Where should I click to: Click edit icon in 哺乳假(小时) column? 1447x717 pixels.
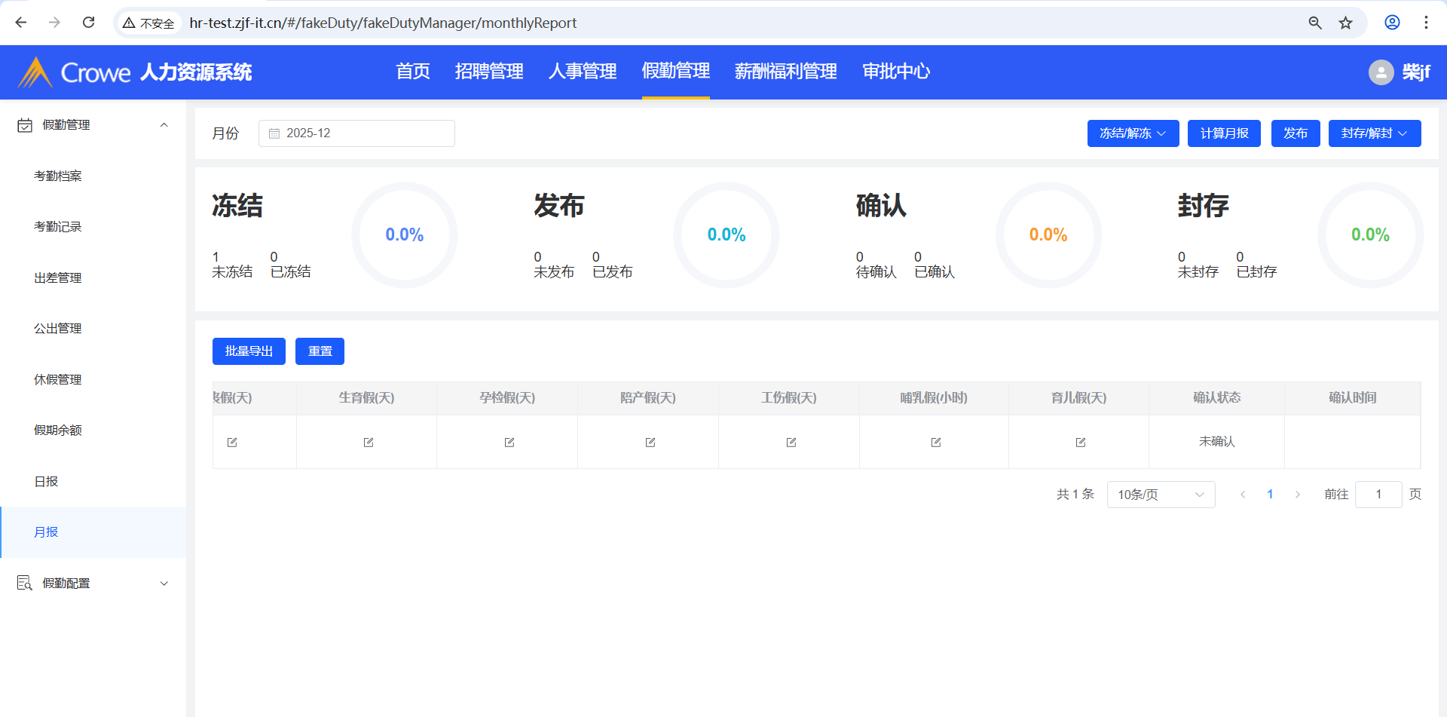point(935,443)
